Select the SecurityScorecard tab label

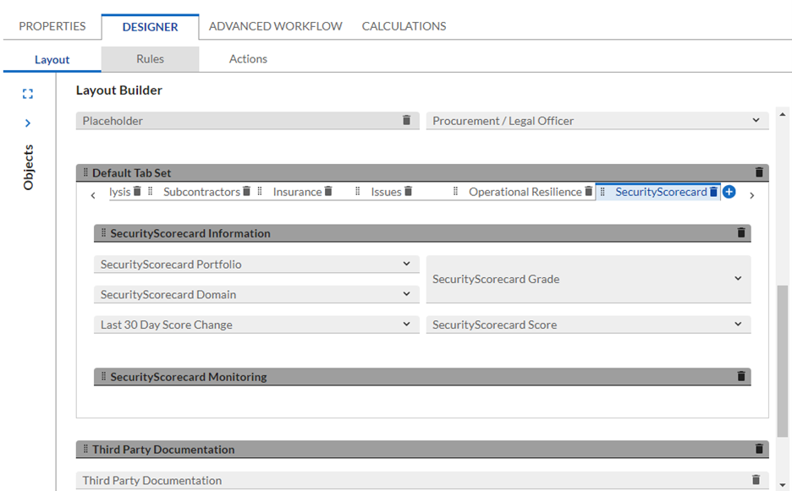661,192
